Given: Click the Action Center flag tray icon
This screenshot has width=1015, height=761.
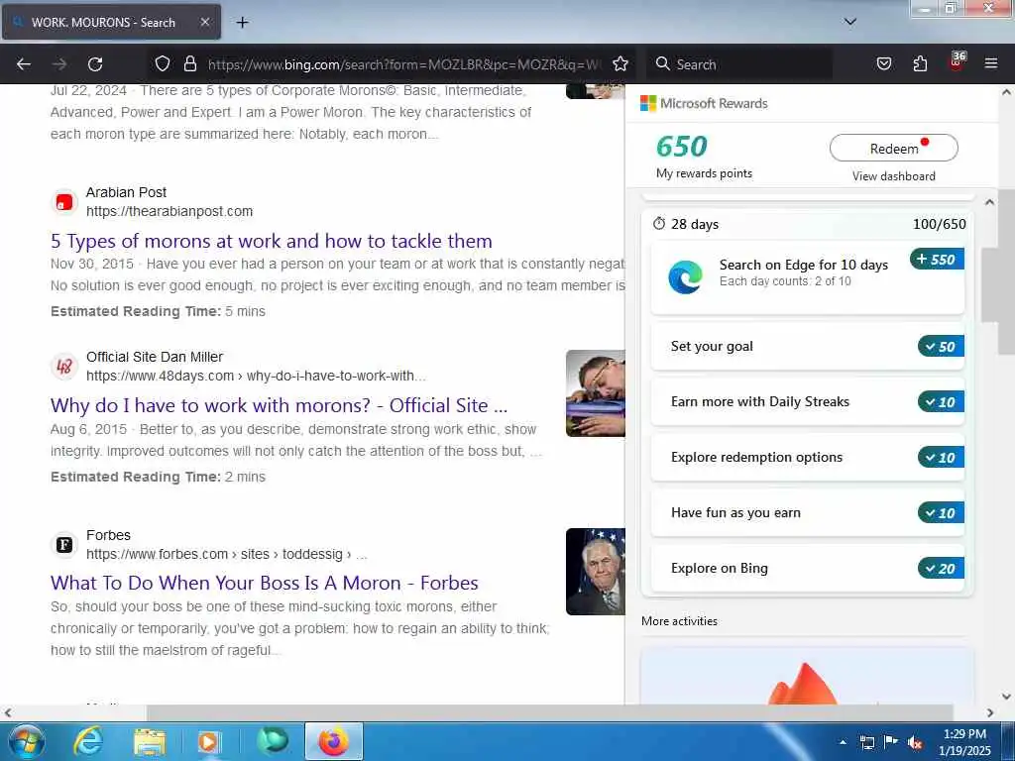Looking at the screenshot, I should coord(891,741).
